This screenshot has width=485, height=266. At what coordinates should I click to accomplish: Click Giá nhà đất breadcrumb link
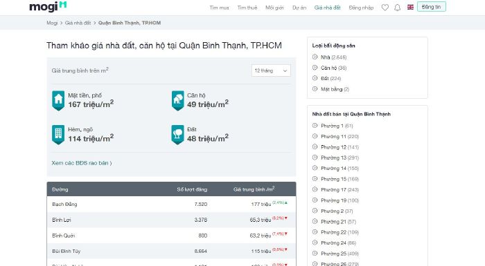point(78,23)
